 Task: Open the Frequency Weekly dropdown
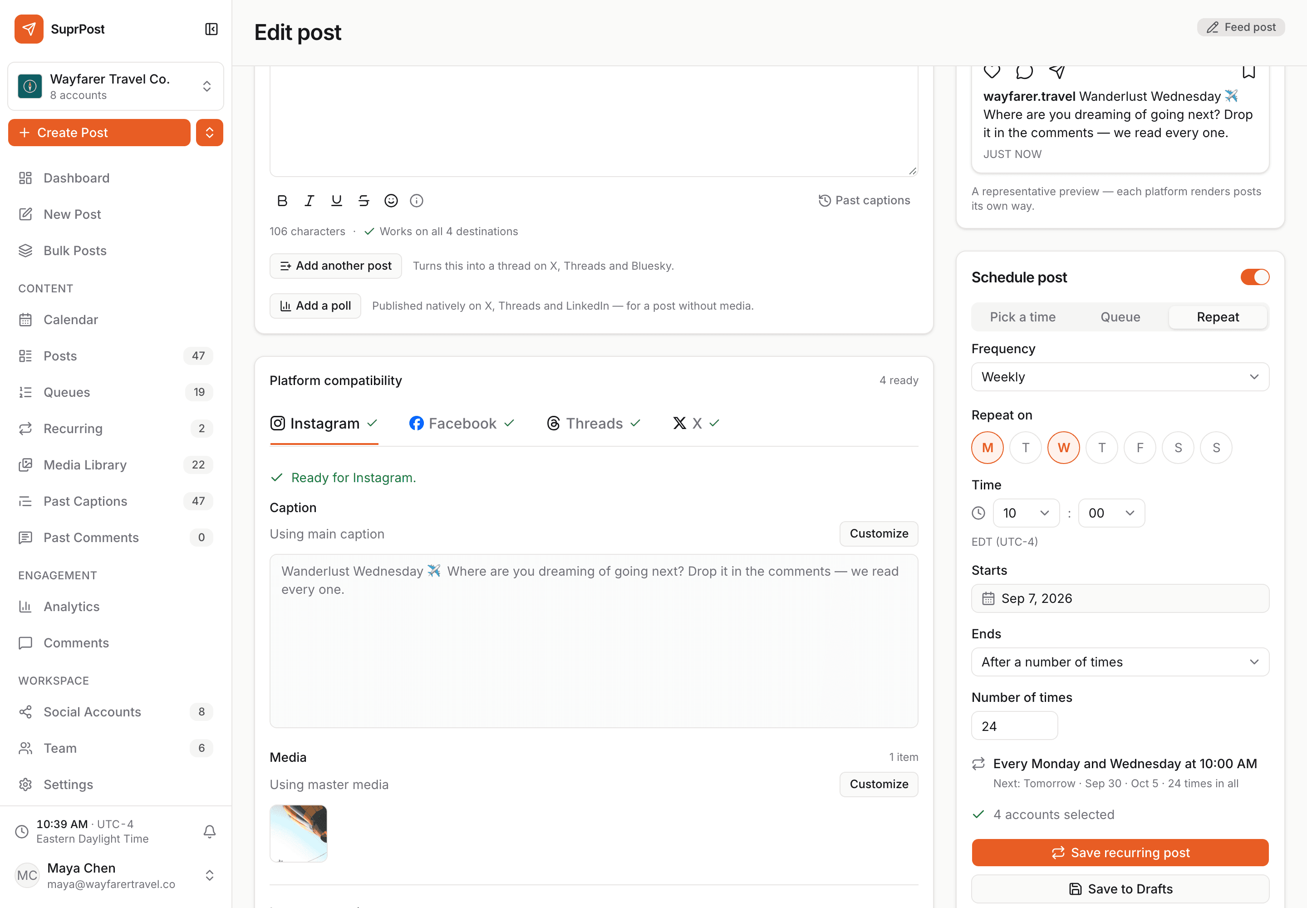pyautogui.click(x=1120, y=377)
